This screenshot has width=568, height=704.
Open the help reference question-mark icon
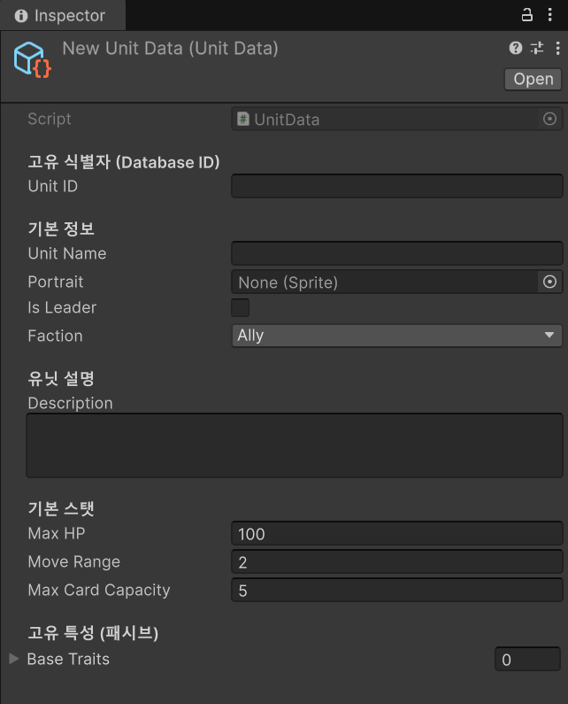(x=516, y=48)
